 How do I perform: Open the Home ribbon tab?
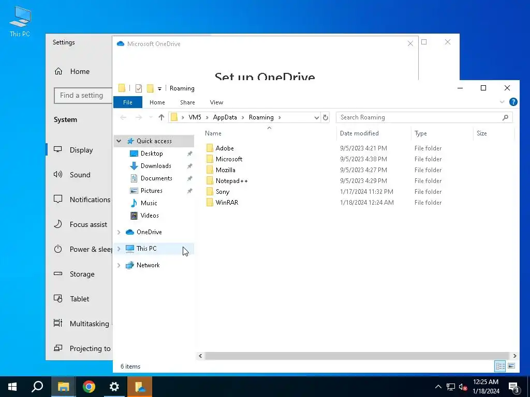[x=157, y=102]
